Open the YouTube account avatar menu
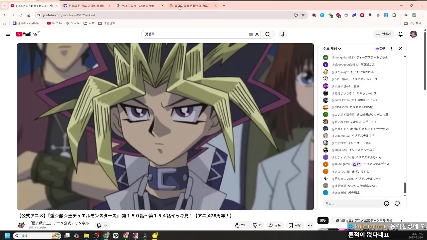Viewport: 427px width, 240px height. point(413,34)
